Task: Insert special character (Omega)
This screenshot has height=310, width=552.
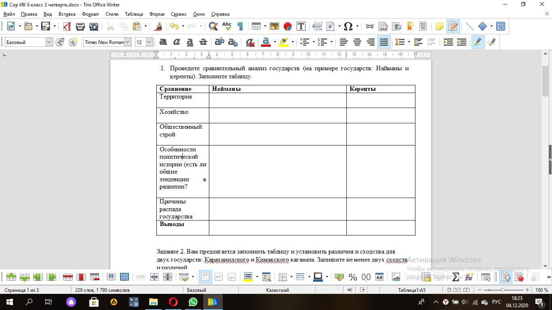Action: click(x=348, y=26)
